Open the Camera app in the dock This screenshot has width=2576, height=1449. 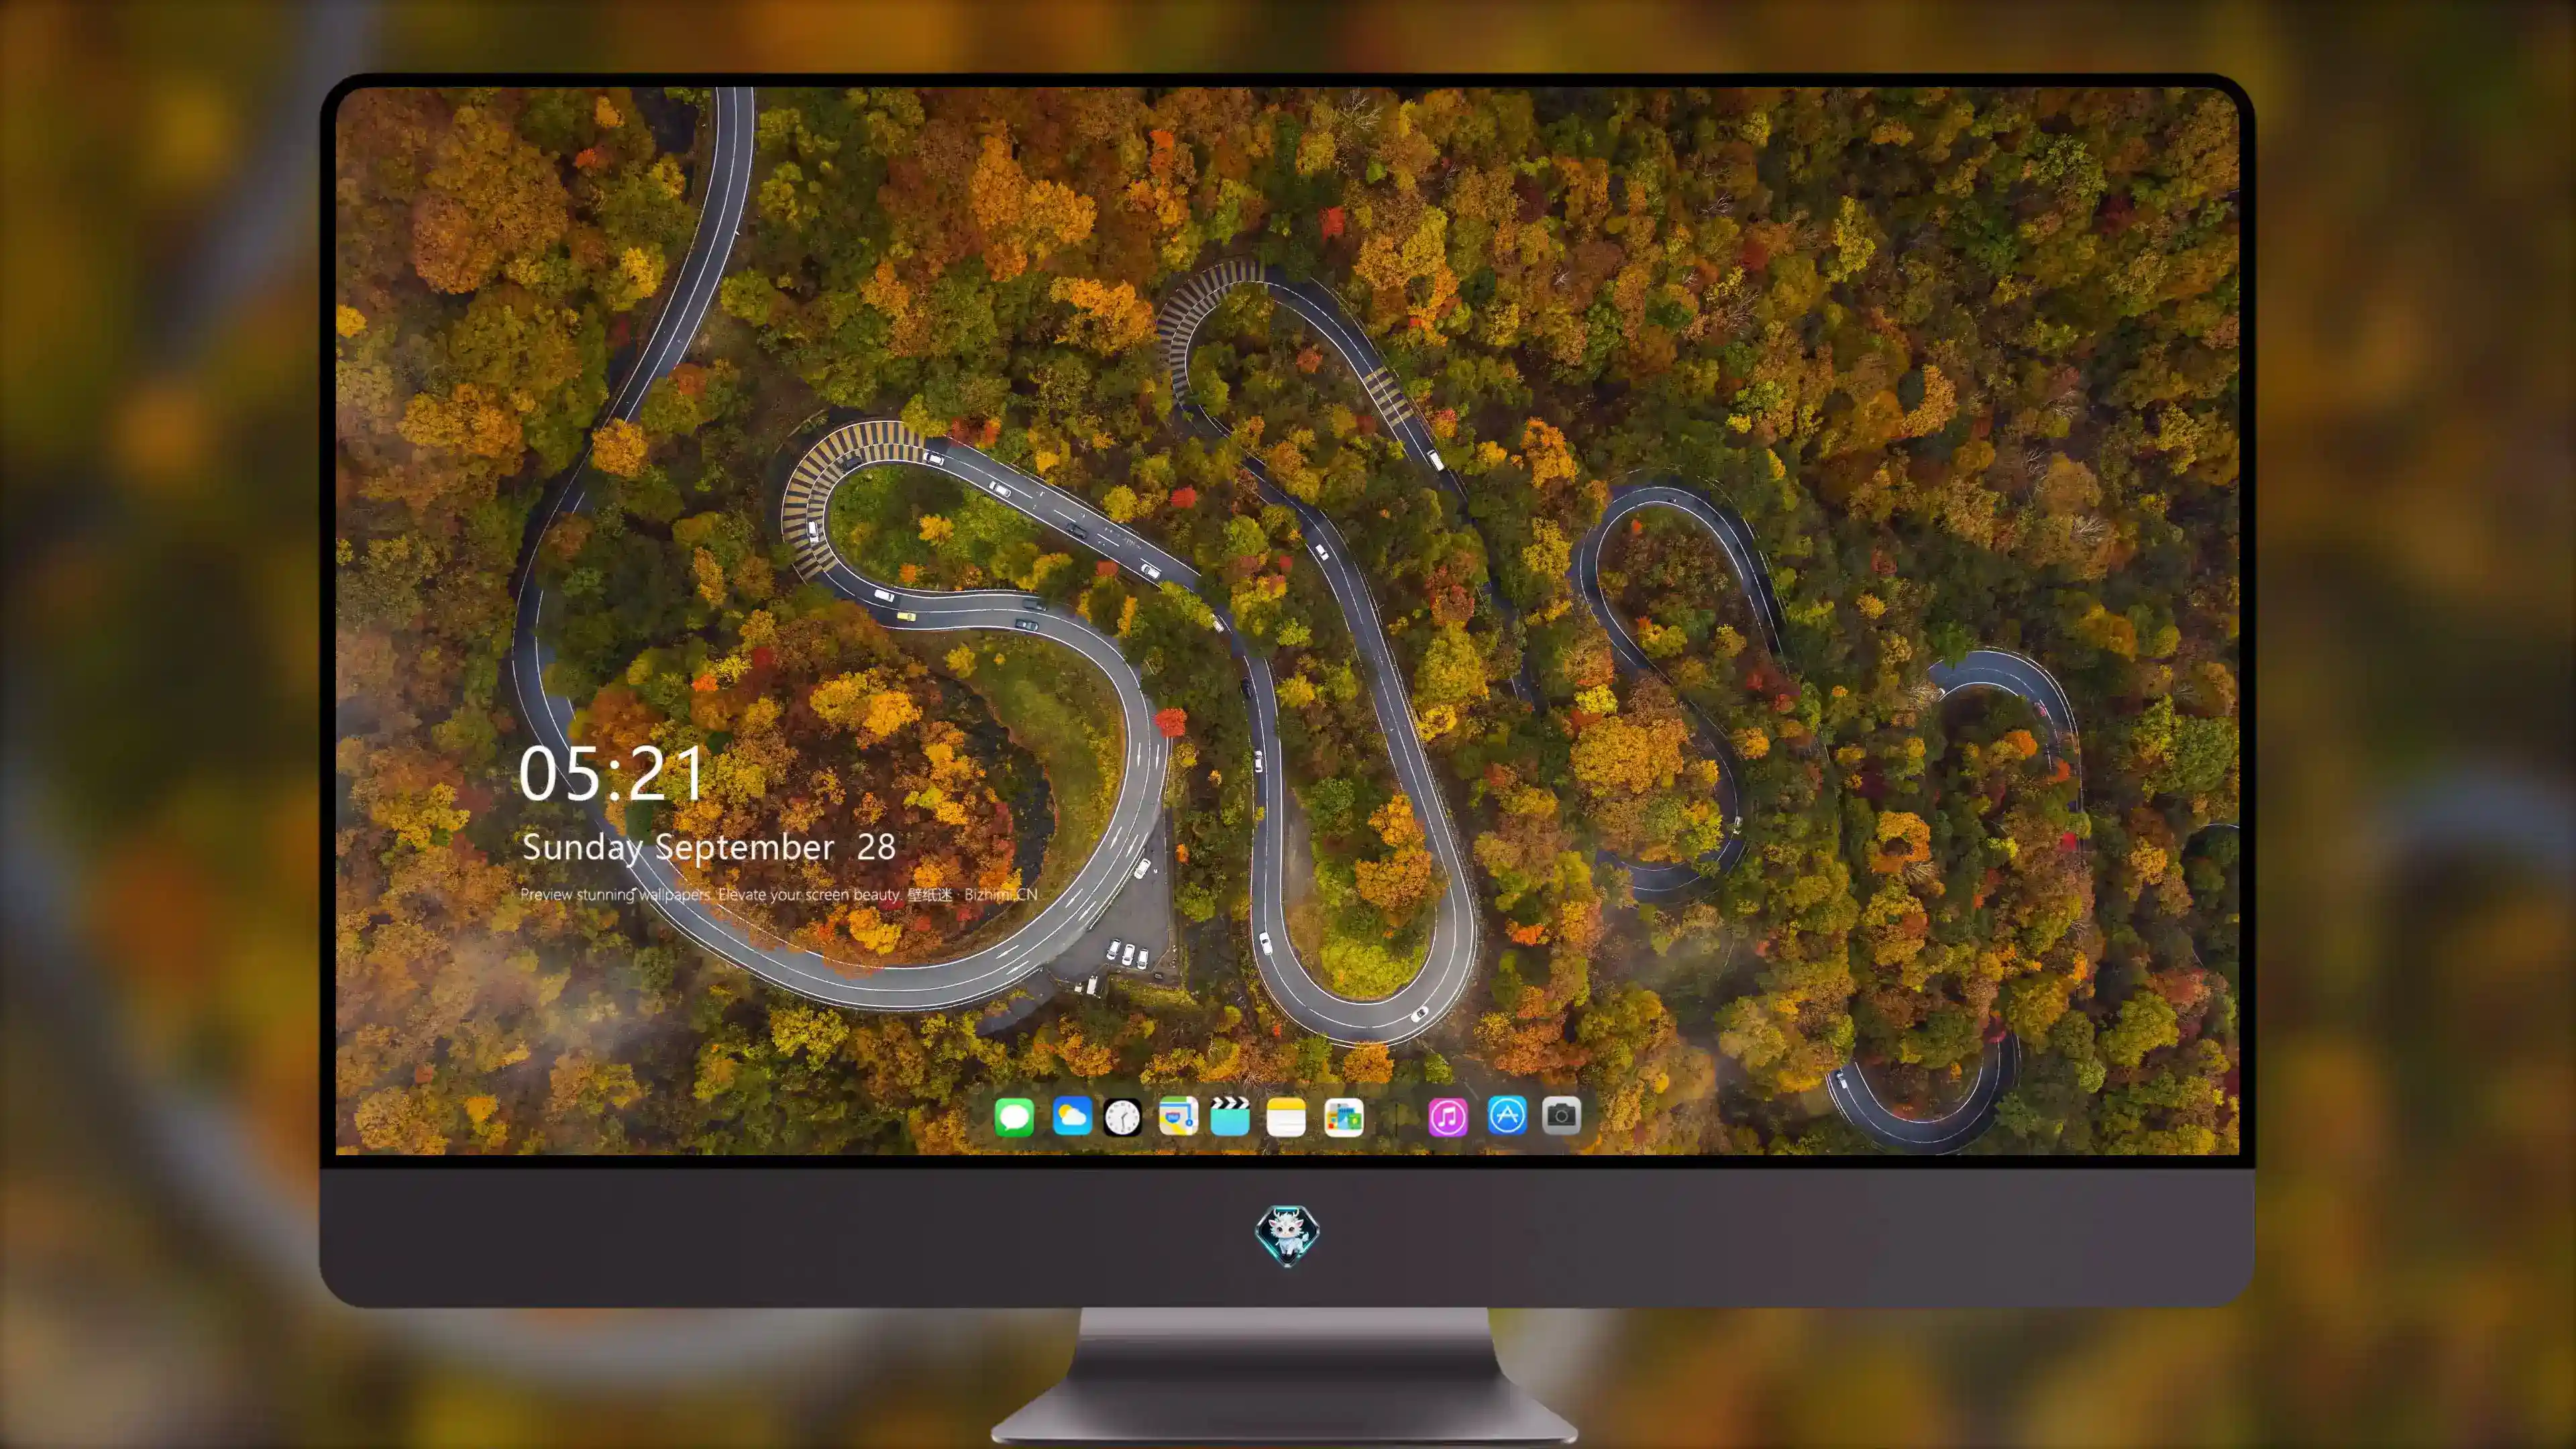pos(1561,1115)
